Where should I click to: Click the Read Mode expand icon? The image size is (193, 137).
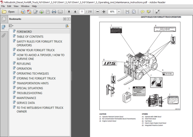157,12
